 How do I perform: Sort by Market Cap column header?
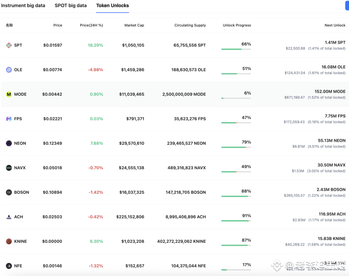134,26
